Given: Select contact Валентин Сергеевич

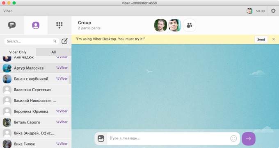Looking at the screenshot, I should coord(36,90).
